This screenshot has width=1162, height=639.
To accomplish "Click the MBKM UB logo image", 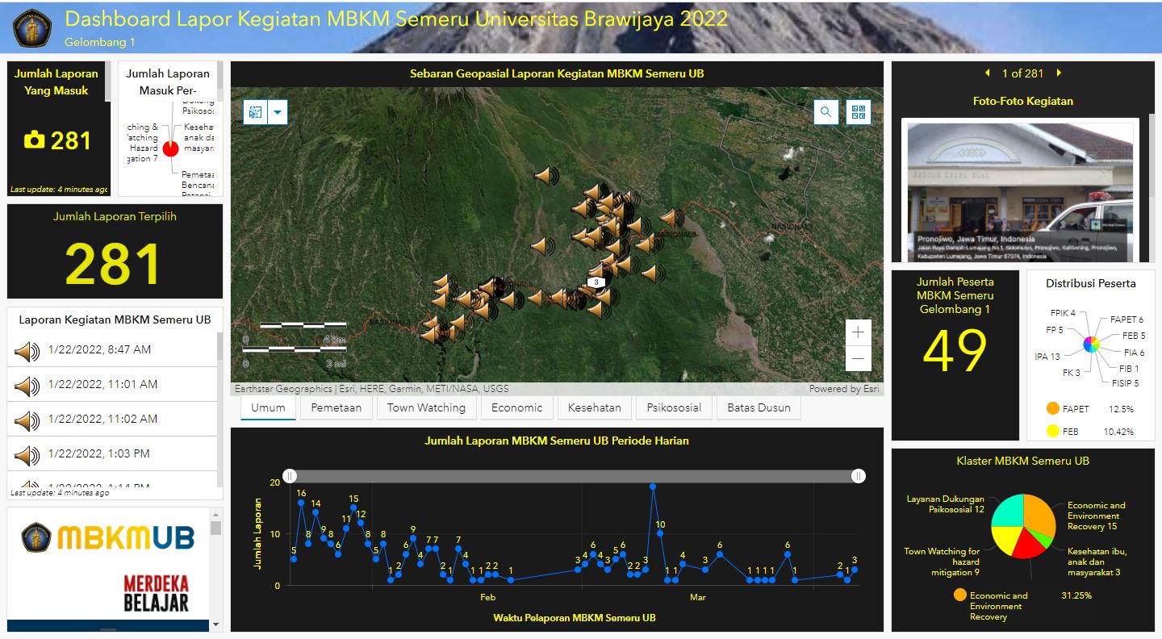I will (108, 537).
